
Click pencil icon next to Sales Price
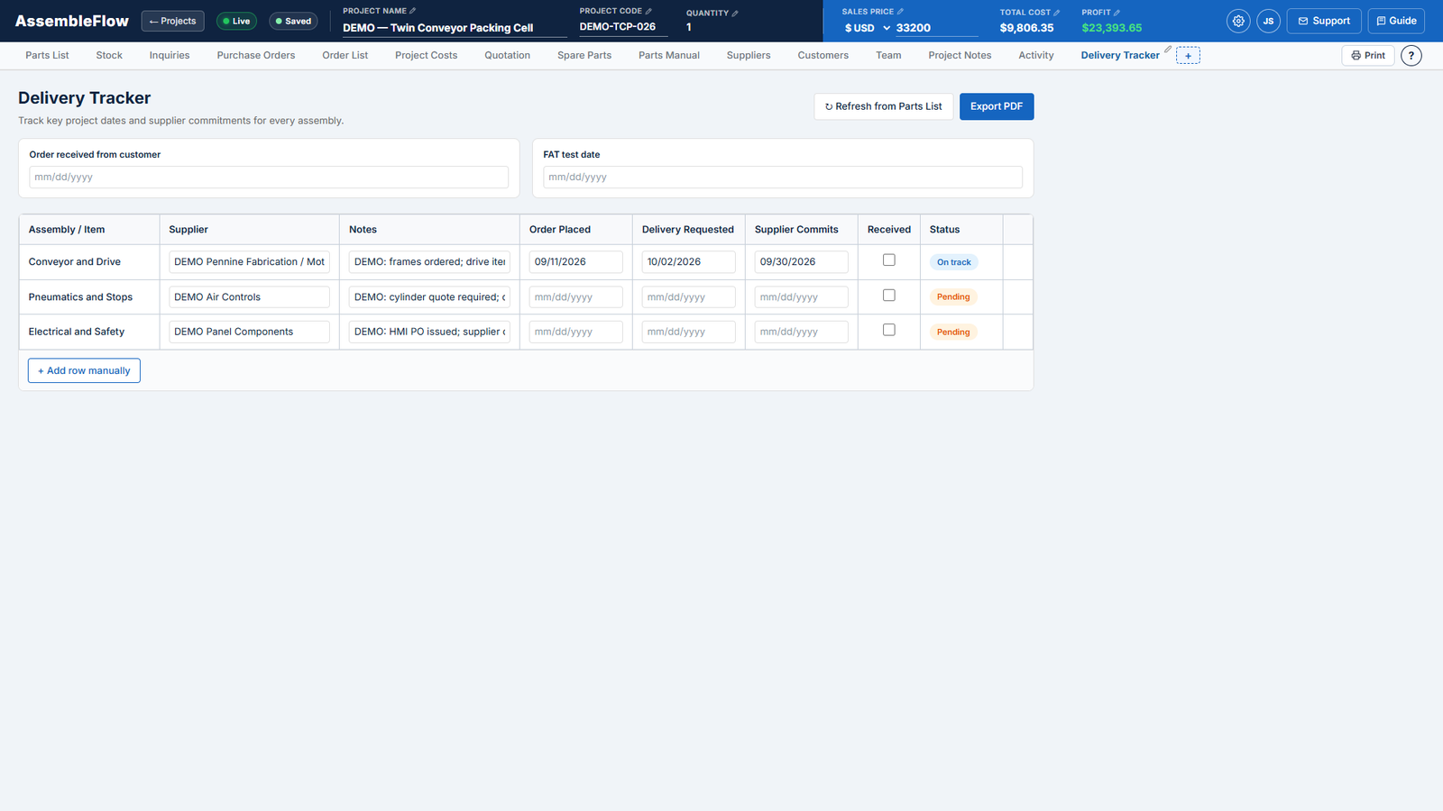tap(900, 12)
